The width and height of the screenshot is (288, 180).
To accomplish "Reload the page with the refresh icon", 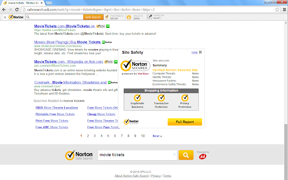I will coord(17,9).
